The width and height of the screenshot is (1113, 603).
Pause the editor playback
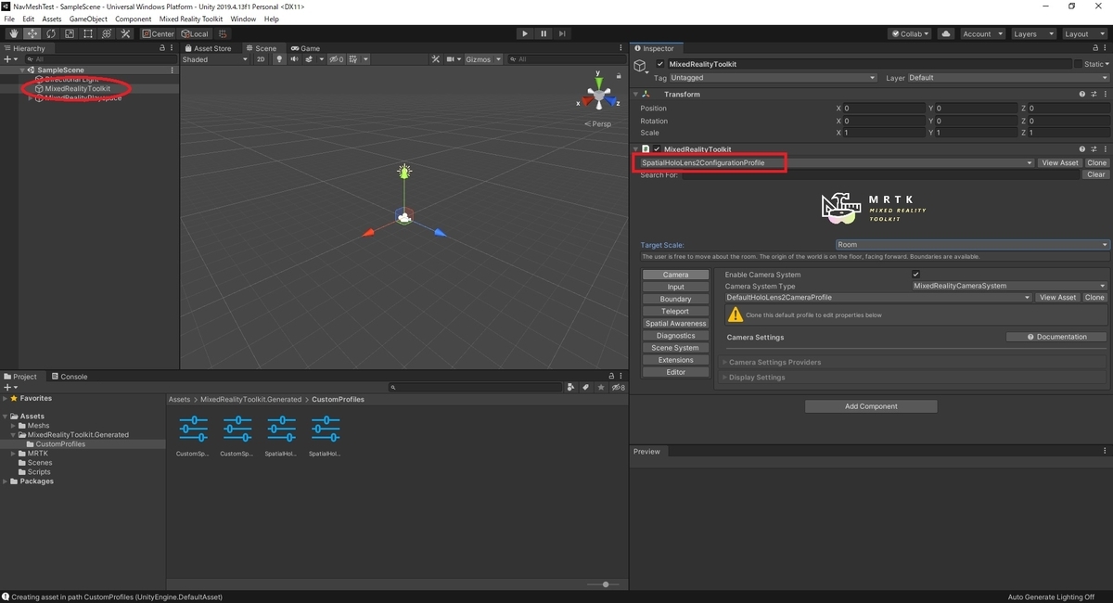click(544, 33)
